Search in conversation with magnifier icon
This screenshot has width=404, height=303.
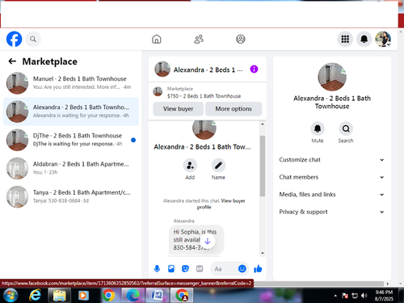346,128
